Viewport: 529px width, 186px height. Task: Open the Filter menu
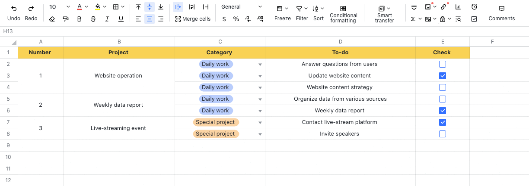coord(302,13)
